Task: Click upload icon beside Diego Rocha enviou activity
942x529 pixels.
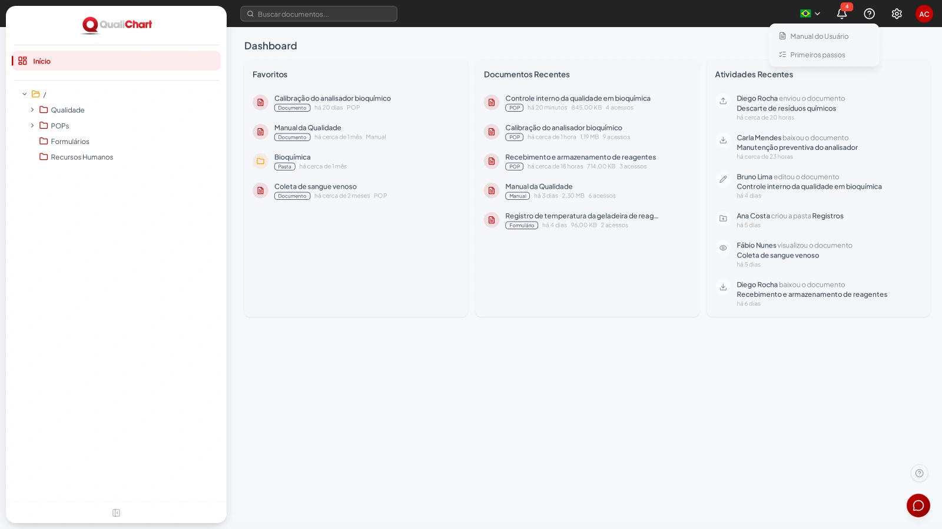Action: (x=723, y=101)
